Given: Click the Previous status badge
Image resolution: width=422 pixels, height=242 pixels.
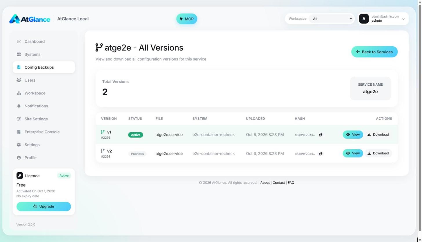Looking at the screenshot, I should point(137,154).
